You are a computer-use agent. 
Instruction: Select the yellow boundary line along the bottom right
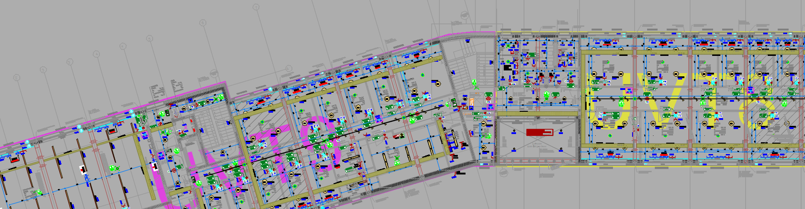683,166
